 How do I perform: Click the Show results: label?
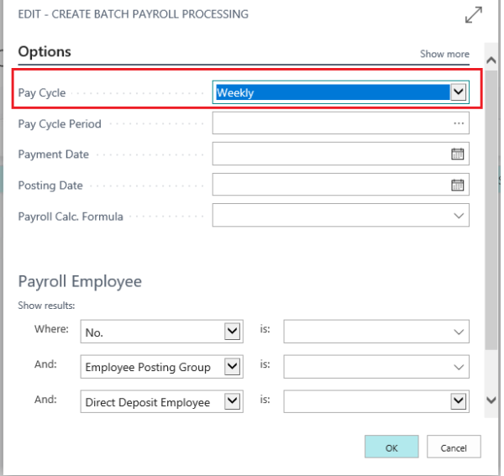pos(46,305)
